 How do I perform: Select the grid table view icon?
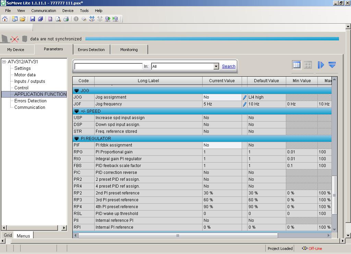[x=296, y=65]
